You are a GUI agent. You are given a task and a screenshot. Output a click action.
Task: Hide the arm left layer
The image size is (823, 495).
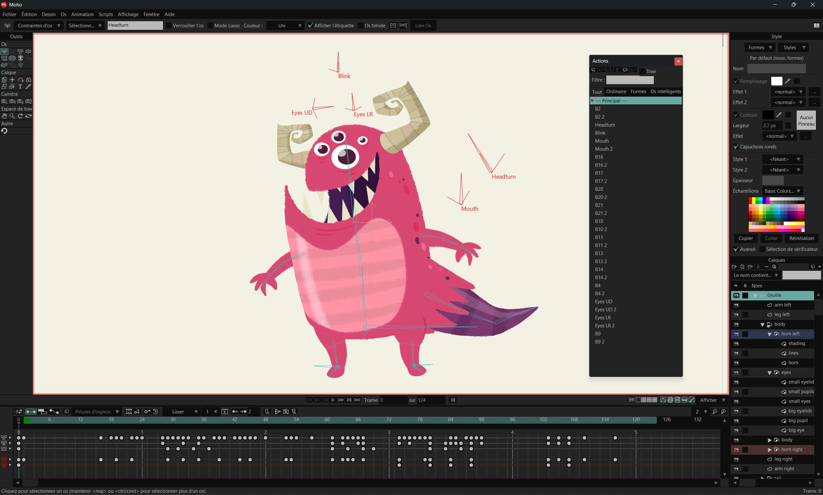(736, 305)
